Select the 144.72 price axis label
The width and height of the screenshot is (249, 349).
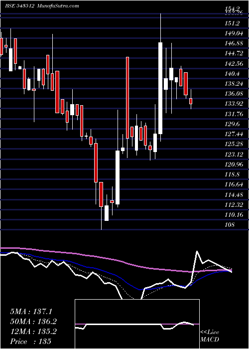pyautogui.click(x=234, y=53)
